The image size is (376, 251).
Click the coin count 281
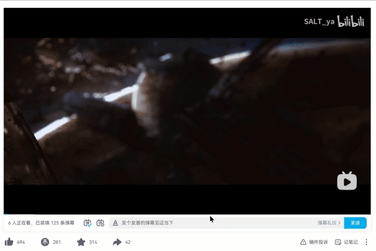(57, 242)
